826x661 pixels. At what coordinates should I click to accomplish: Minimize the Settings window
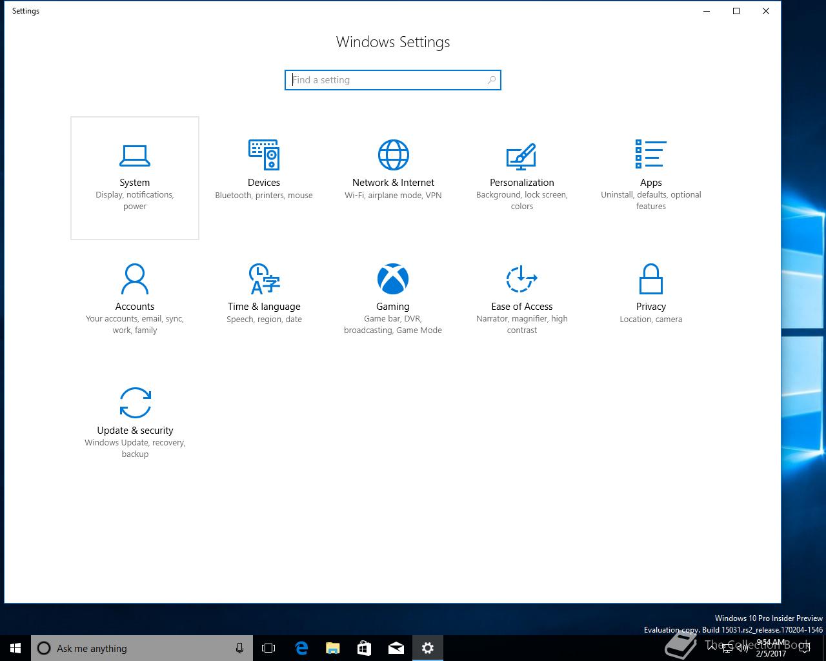pyautogui.click(x=707, y=11)
